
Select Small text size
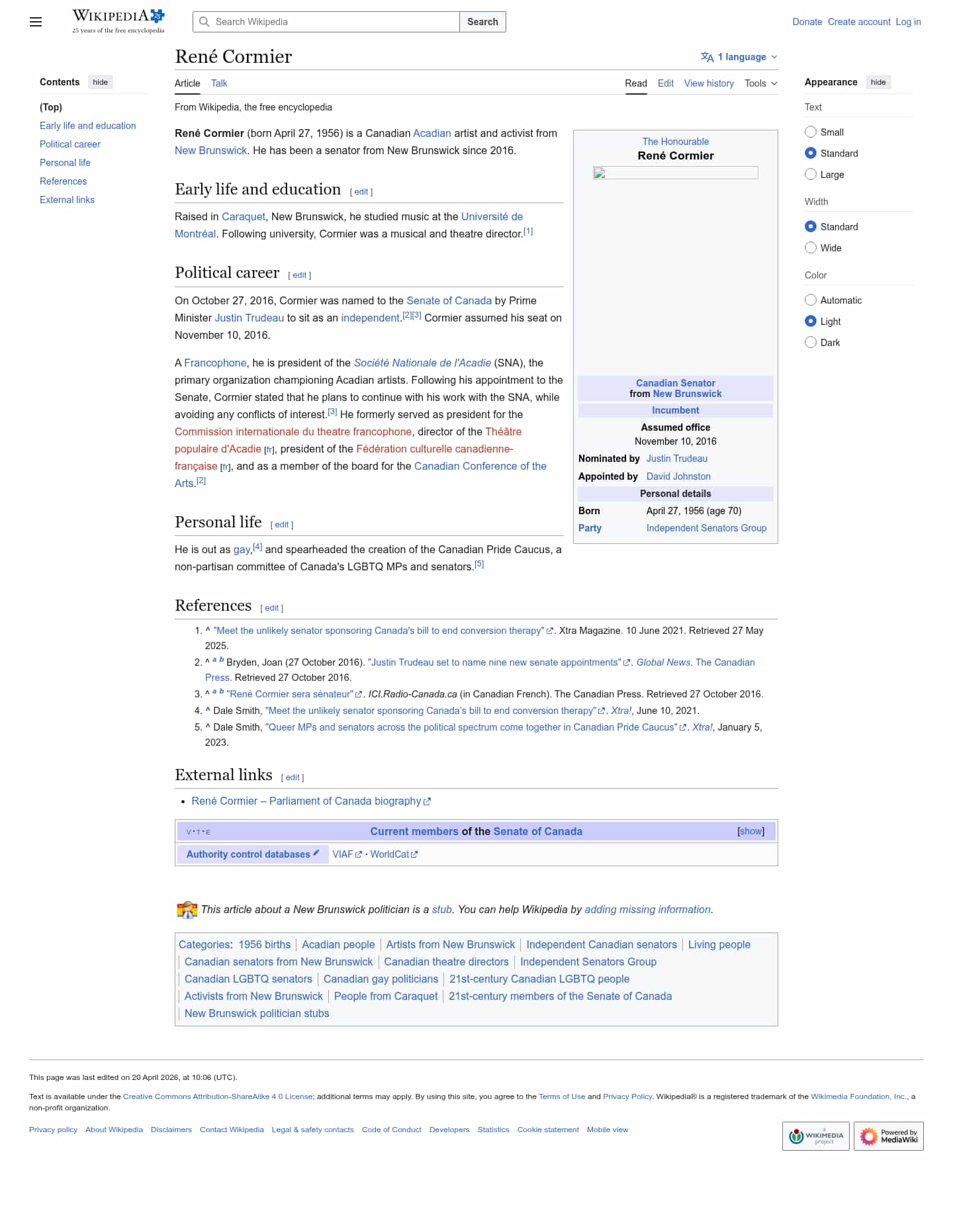(811, 132)
